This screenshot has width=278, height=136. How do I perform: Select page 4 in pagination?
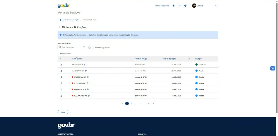(x=140, y=103)
